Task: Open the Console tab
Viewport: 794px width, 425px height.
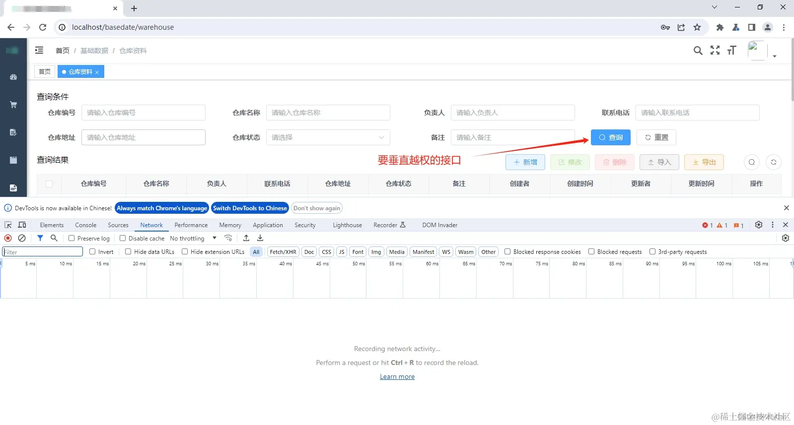Action: [86, 225]
